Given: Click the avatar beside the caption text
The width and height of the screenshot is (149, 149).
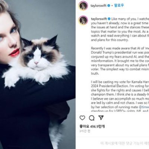Looking at the screenshot, I should point(83,20).
